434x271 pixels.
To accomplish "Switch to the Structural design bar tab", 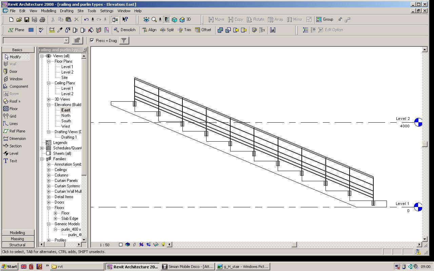I will 17,245.
